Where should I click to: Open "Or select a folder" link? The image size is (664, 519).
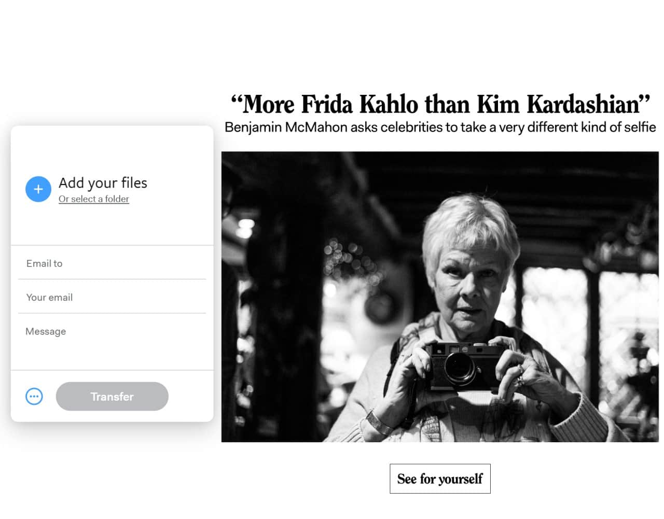[x=94, y=199]
